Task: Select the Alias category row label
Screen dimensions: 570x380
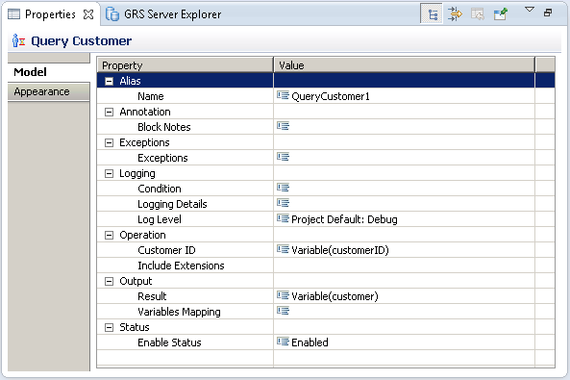Action: [x=130, y=81]
